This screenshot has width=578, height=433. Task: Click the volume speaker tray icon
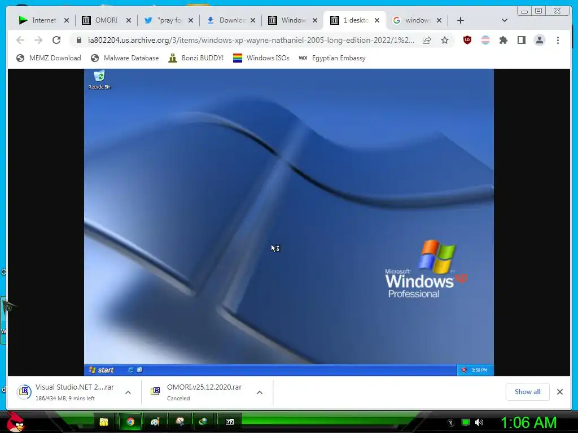click(479, 422)
